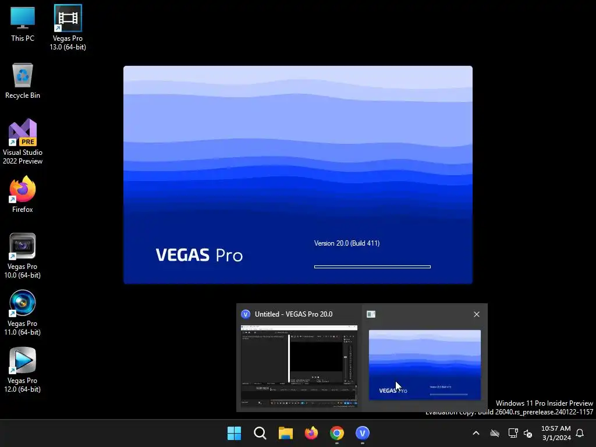Click the muted volume tray icon
Viewport: 596px width, 447px height.
528,433
